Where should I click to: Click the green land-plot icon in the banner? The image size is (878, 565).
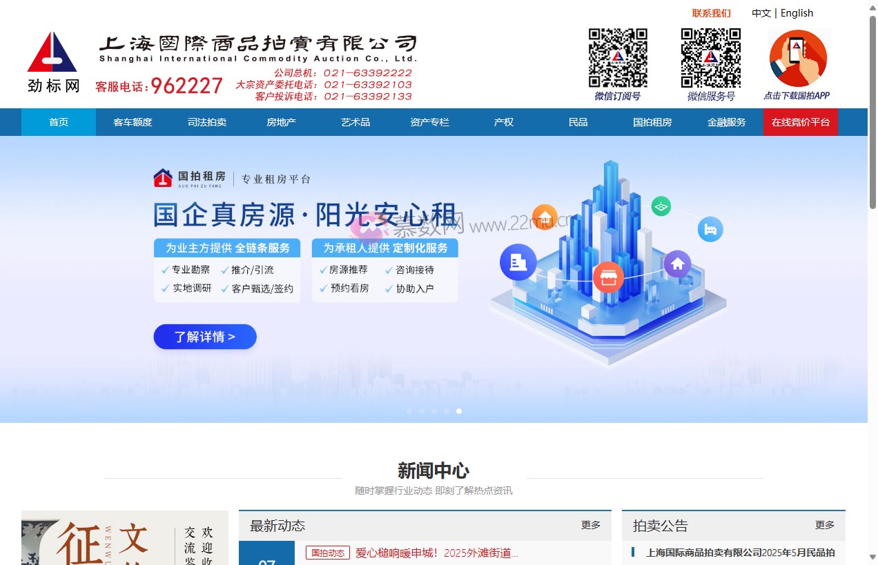(x=661, y=206)
